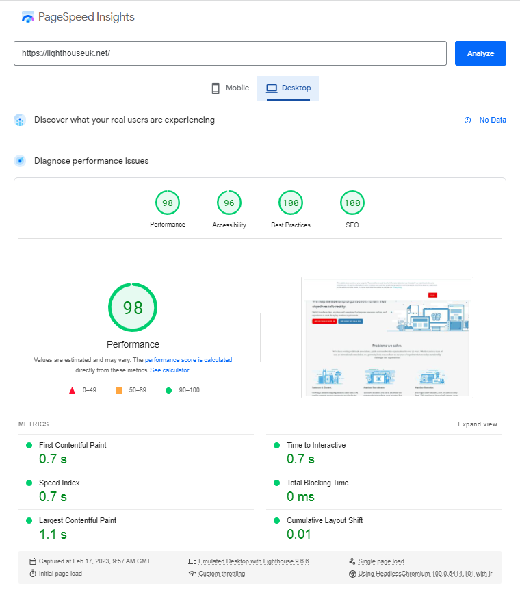The height and width of the screenshot is (590, 520).
Task: Click the info icon beside No Data
Action: coord(467,120)
